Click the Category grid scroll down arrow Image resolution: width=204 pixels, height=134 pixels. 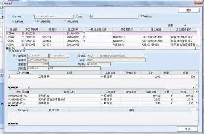(197, 121)
